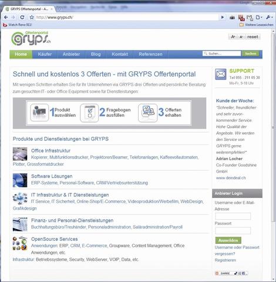This screenshot has height=282, width=276.
Task: Click the green Anmelden button
Action: (228, 240)
